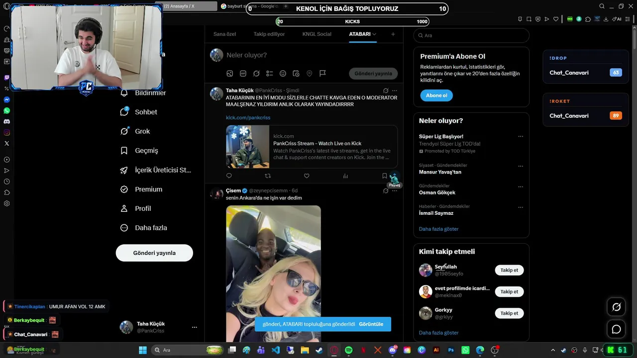Open the browser tab search magnifier
This screenshot has width=637, height=358.
(602, 6)
